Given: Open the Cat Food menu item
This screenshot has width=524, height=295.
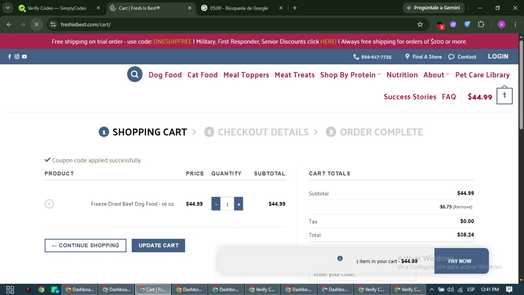Looking at the screenshot, I should click(x=203, y=75).
